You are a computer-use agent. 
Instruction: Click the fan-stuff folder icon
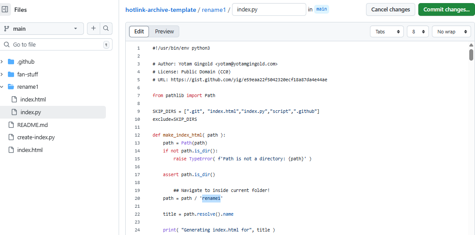coord(11,74)
